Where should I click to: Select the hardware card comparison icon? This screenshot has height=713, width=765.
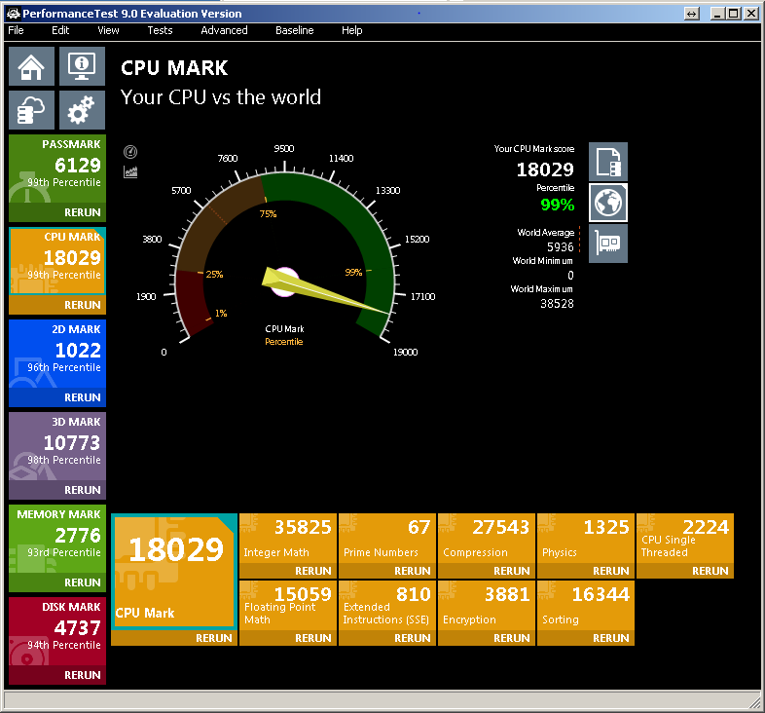608,244
